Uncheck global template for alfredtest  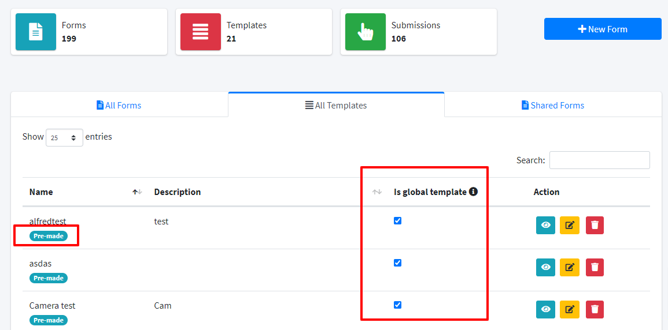click(397, 221)
